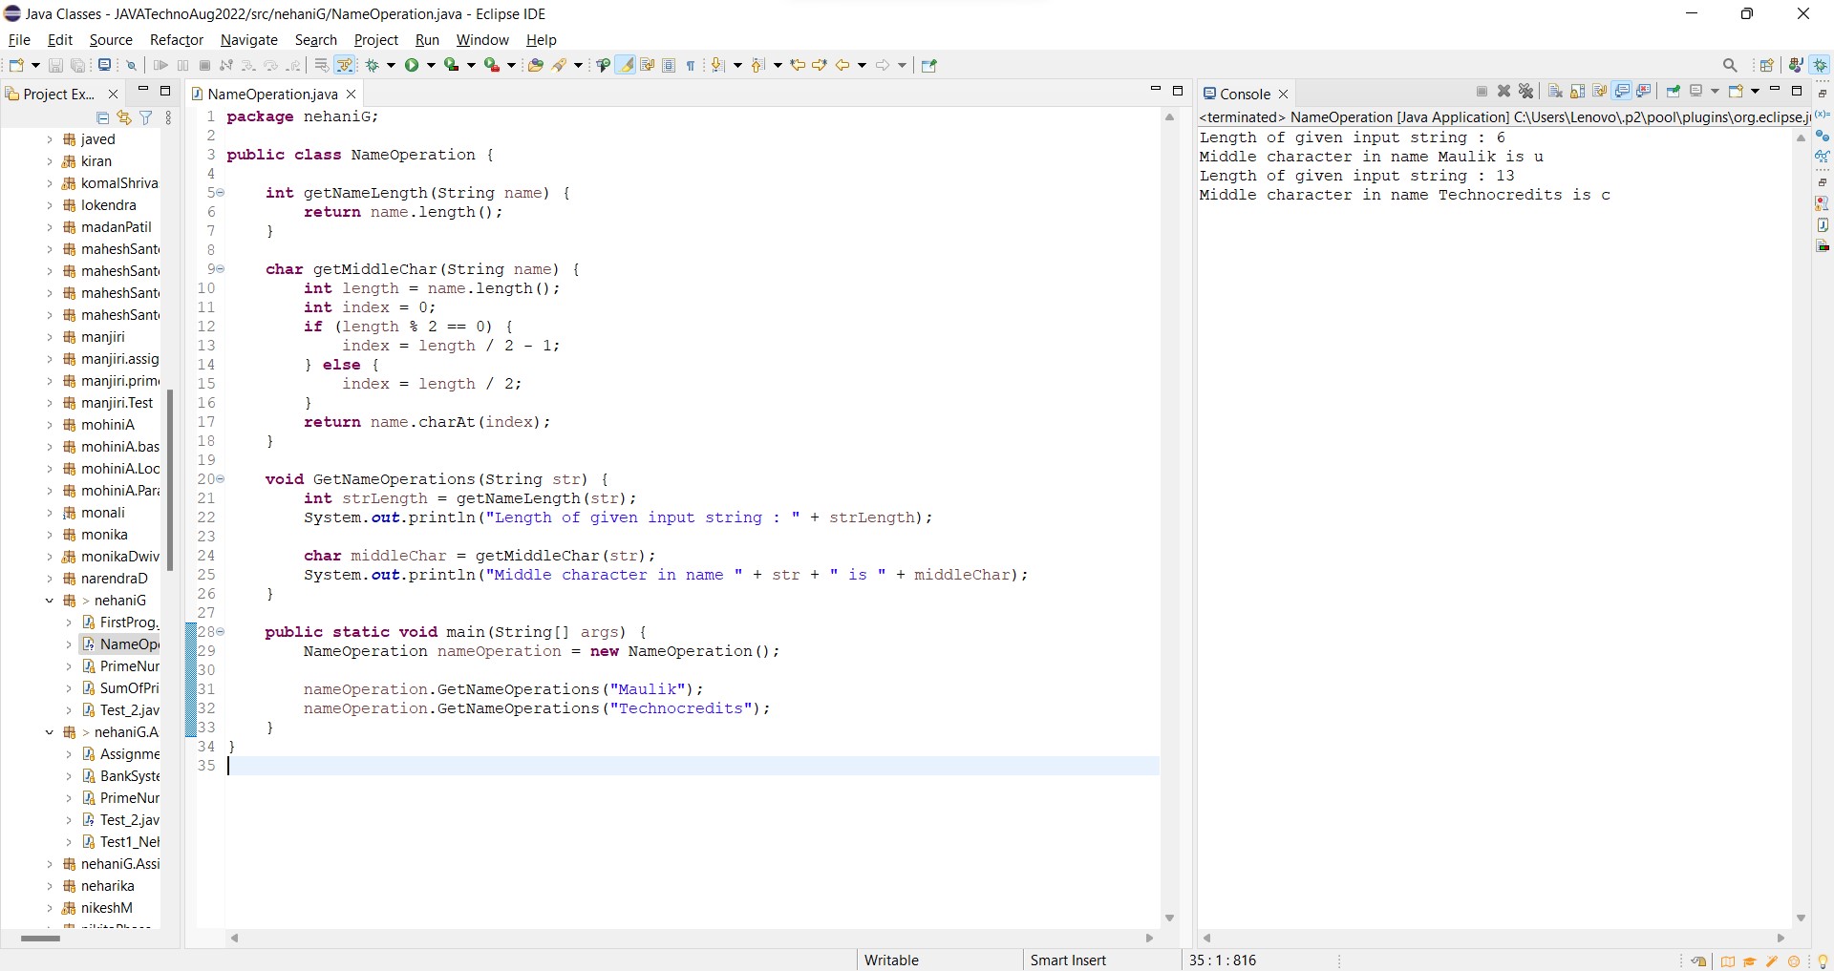
Task: Click Smart Insert in the status bar
Action: click(x=1069, y=960)
